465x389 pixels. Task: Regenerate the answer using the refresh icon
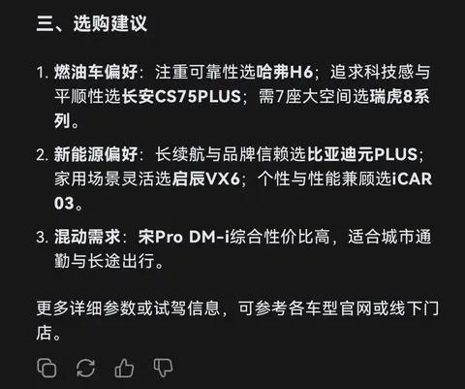pyautogui.click(x=85, y=368)
